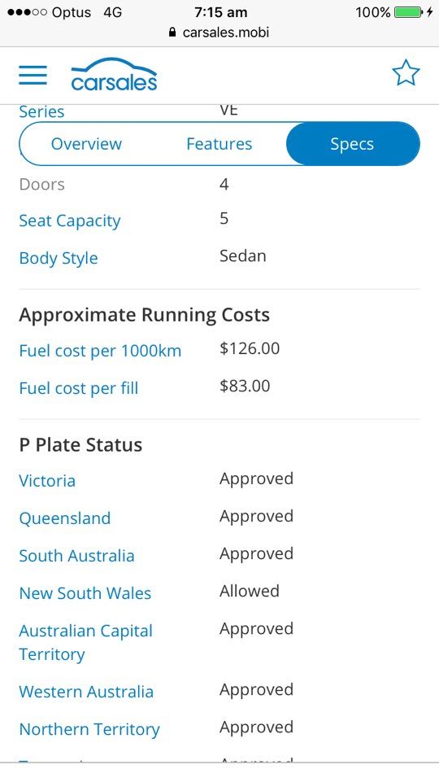The height and width of the screenshot is (782, 439).
Task: Tap the carsales logo
Action: [x=114, y=74]
